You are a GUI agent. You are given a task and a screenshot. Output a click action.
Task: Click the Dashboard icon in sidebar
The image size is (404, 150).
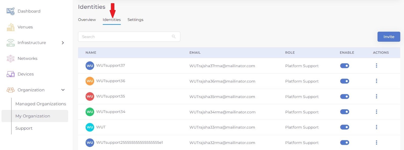click(11, 11)
